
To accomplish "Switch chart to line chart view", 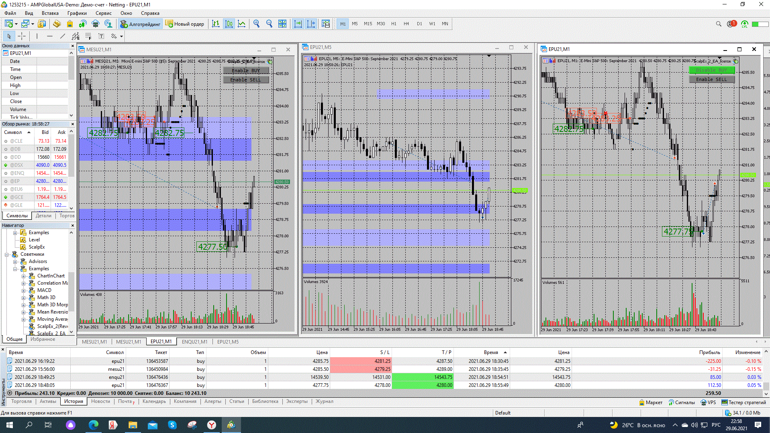I will (241, 24).
